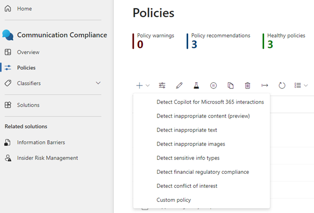This screenshot has height=213, width=314.
Task: Open the list view options dropdown
Action: click(301, 85)
